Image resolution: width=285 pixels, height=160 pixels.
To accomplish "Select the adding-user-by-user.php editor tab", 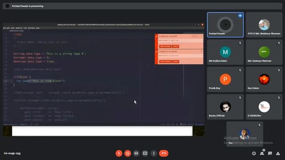I will tap(16, 31).
